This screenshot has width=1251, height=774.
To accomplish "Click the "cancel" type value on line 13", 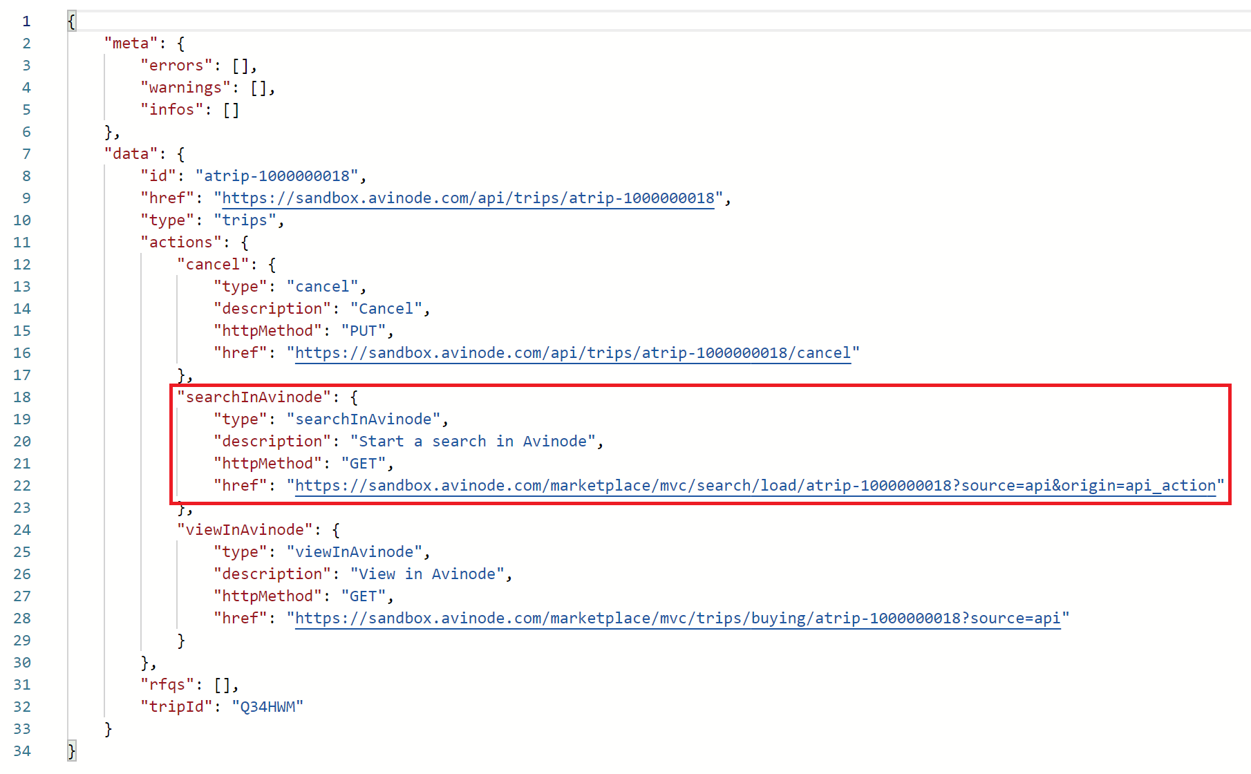I will pos(323,287).
